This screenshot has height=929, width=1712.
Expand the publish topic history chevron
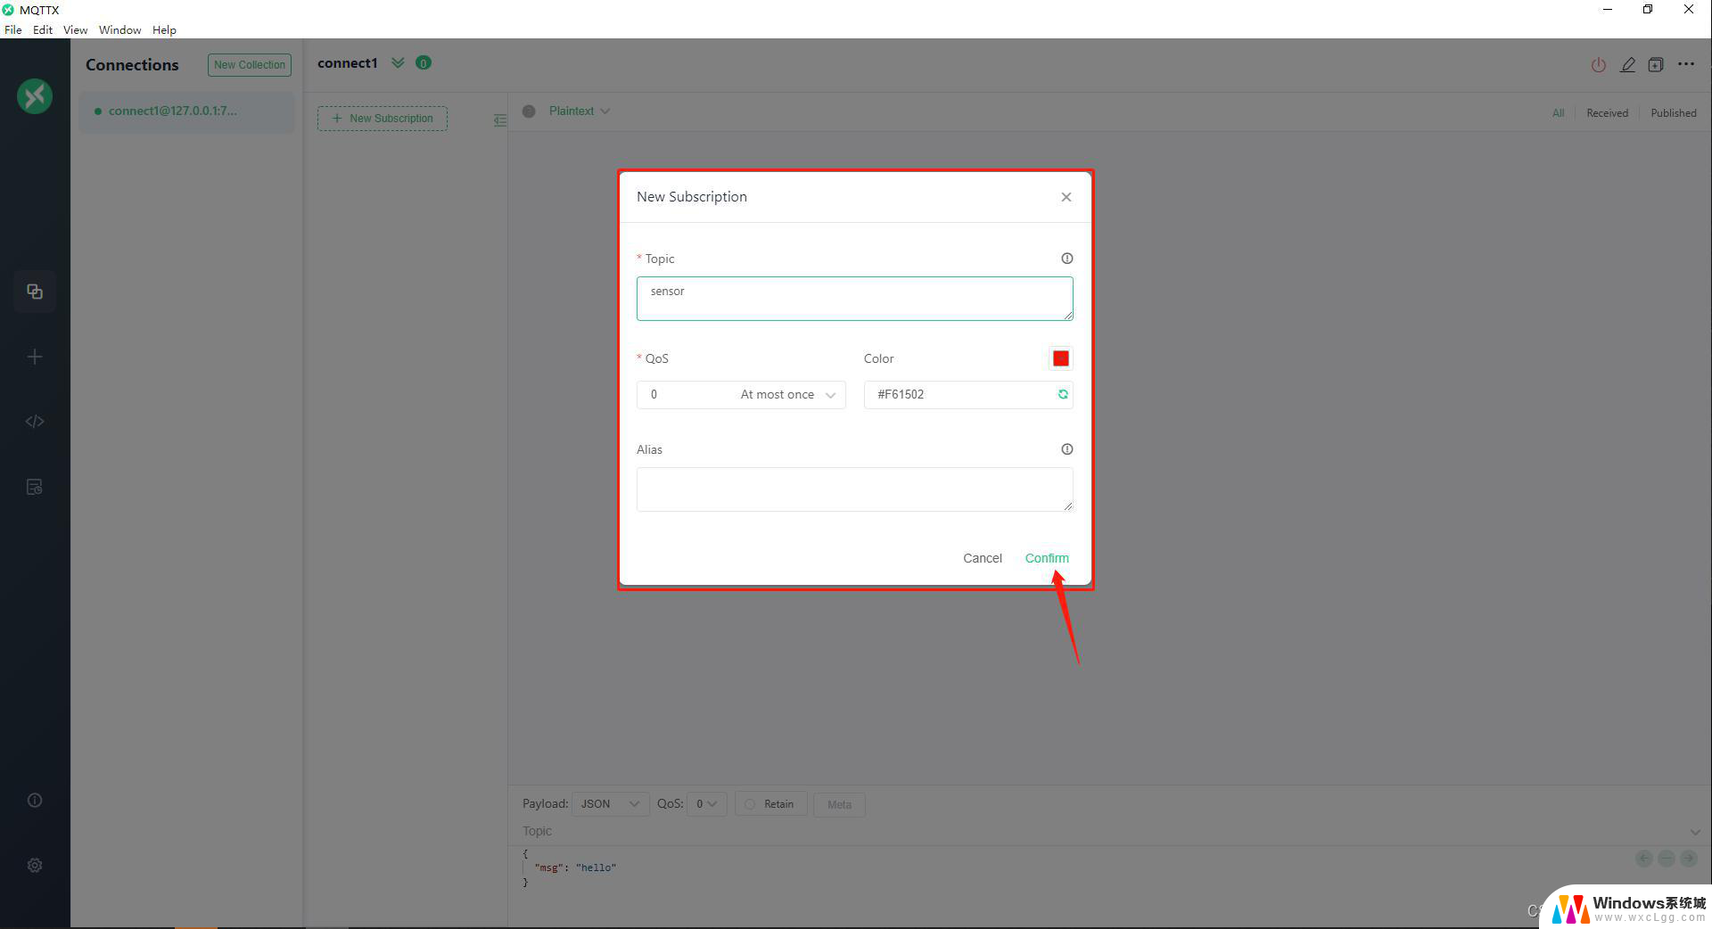pos(1695,832)
